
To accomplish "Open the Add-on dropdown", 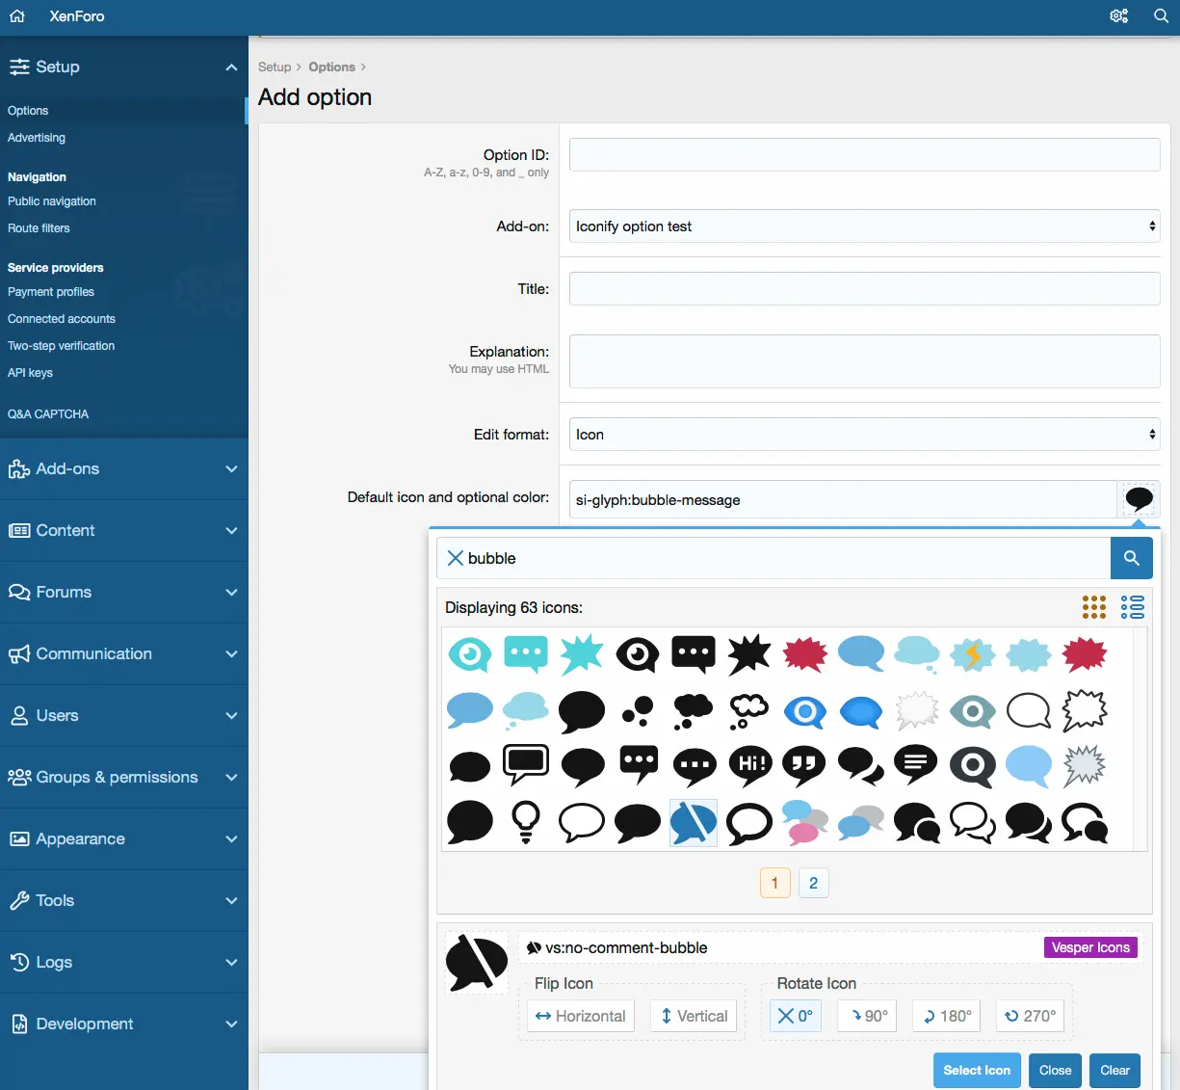I will point(864,226).
